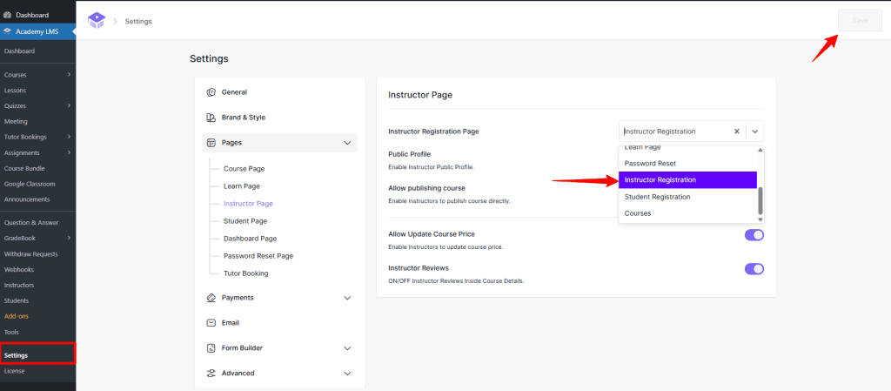Expand GradeBook submenu arrow in sidebar
The image size is (891, 391).
point(69,238)
